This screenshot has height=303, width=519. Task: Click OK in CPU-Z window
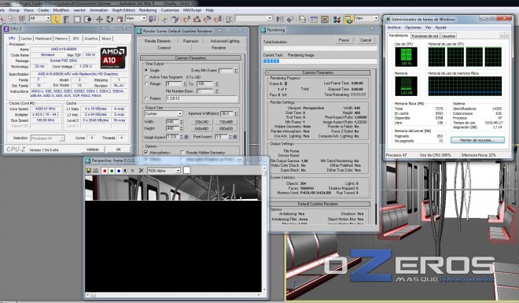click(119, 150)
